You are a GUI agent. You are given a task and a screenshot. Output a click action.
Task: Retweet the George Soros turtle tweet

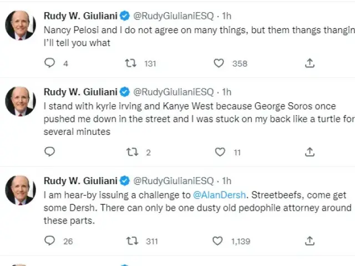(x=131, y=152)
